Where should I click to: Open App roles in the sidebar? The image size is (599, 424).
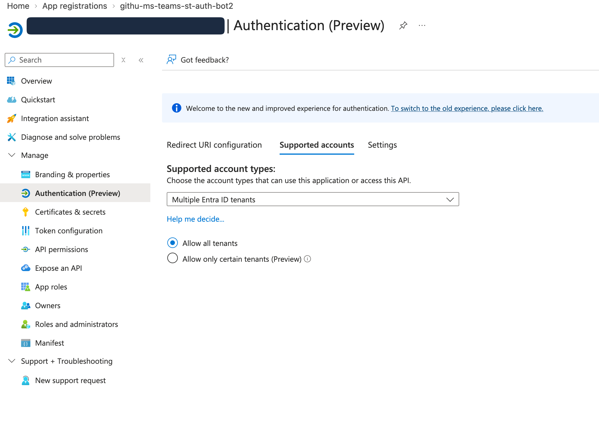tap(75, 287)
